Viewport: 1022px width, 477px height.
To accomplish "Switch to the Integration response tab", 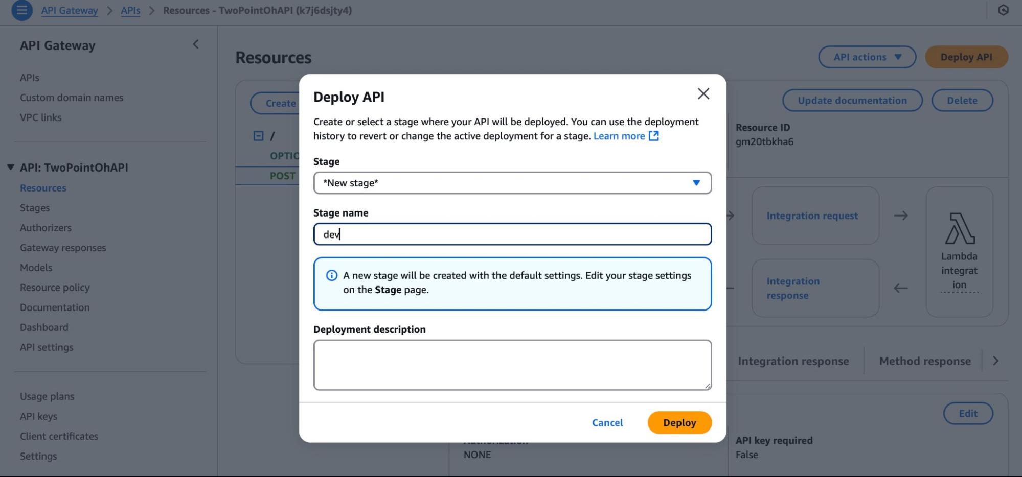I will coord(793,361).
